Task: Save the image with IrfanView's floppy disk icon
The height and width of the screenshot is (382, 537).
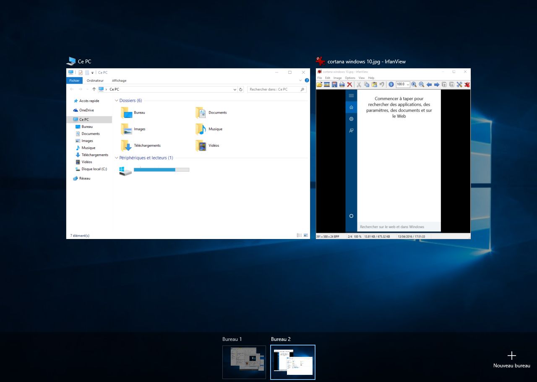Action: pyautogui.click(x=334, y=84)
